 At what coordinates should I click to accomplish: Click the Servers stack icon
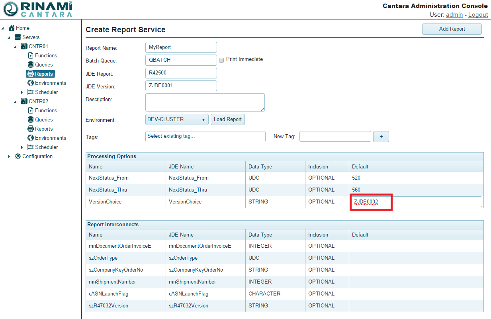coord(18,37)
